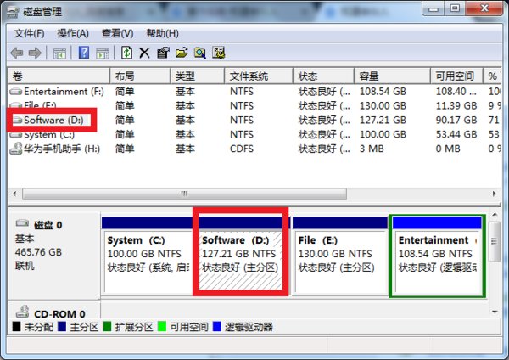Click the dark blue 主分区 legend swatch
Image resolution: width=509 pixels, height=360 pixels.
(x=62, y=326)
